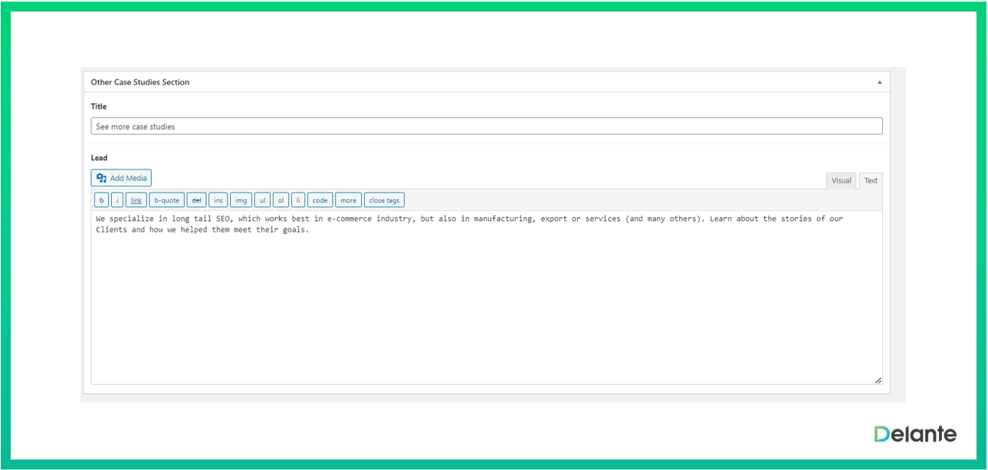This screenshot has height=470, width=988.
Task: Insert a list item with li
Action: pyautogui.click(x=298, y=200)
